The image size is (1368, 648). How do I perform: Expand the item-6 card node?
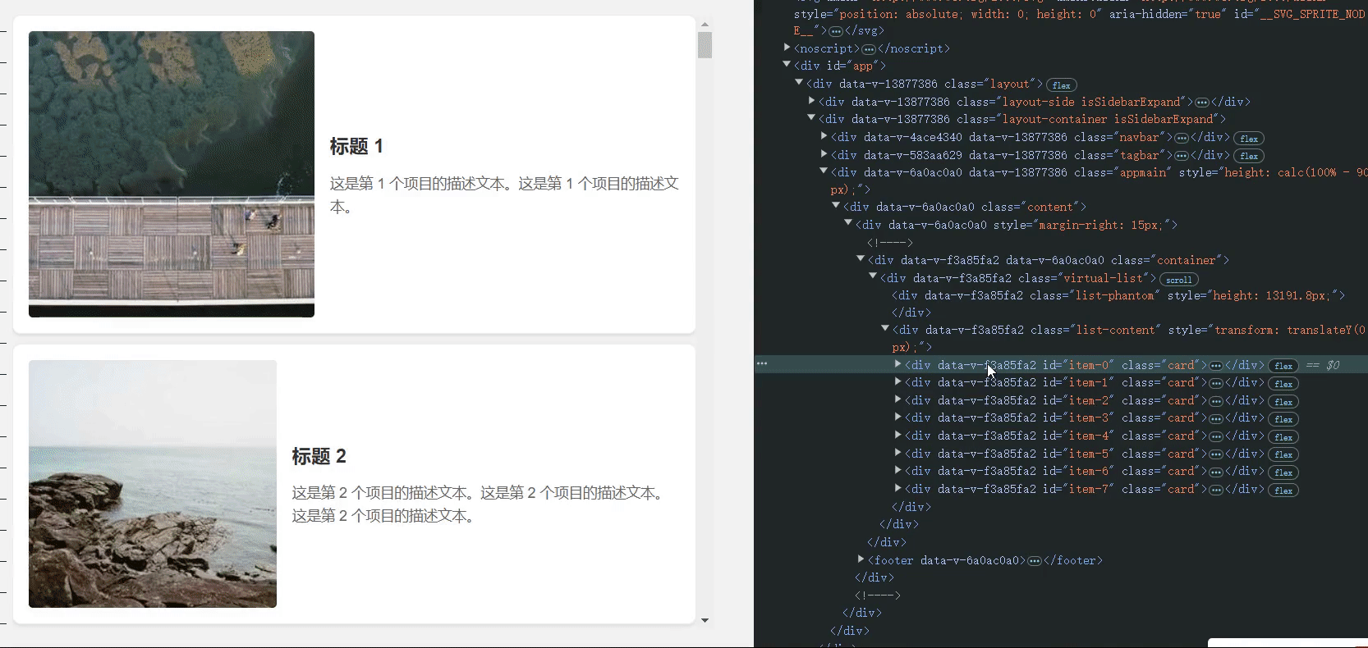click(x=897, y=470)
